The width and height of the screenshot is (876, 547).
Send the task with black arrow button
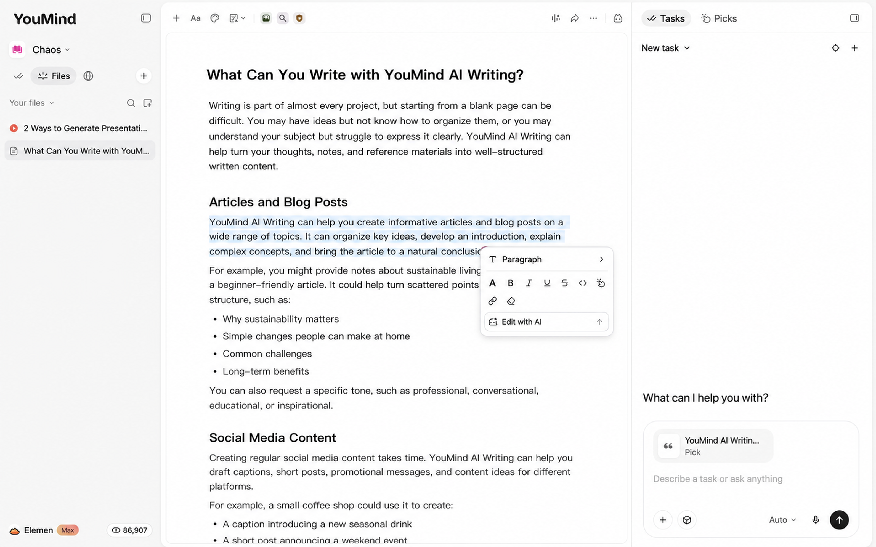click(839, 520)
